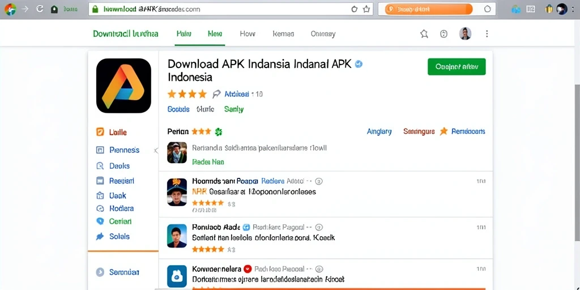Click the browser reload icon
Screen dimensions: 580x290
coord(40,9)
